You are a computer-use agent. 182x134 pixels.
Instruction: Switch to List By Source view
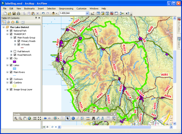click(x=8, y=22)
